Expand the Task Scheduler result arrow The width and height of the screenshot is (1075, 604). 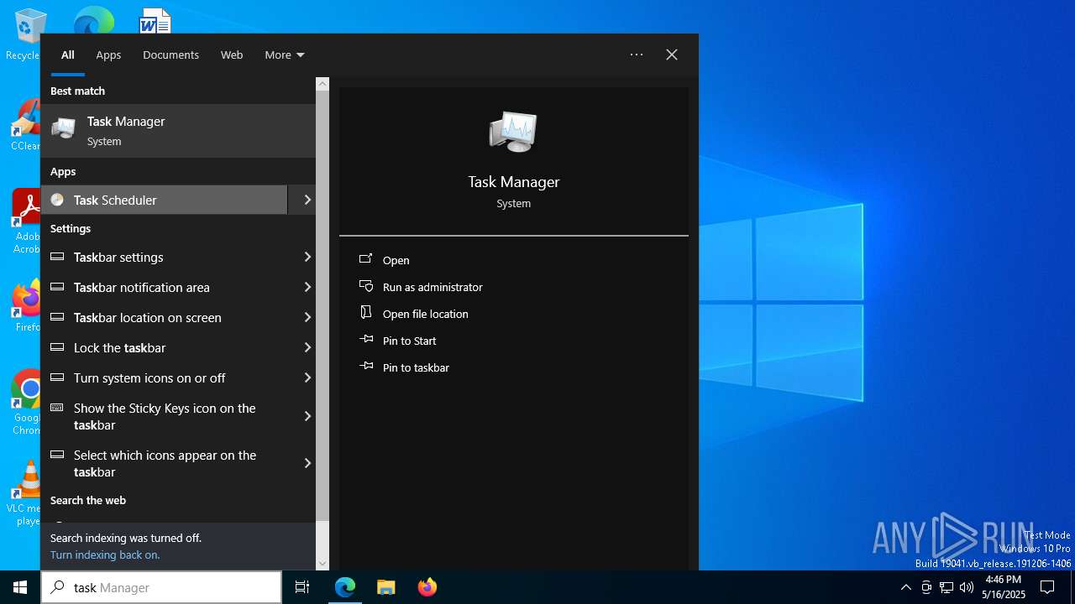(307, 200)
